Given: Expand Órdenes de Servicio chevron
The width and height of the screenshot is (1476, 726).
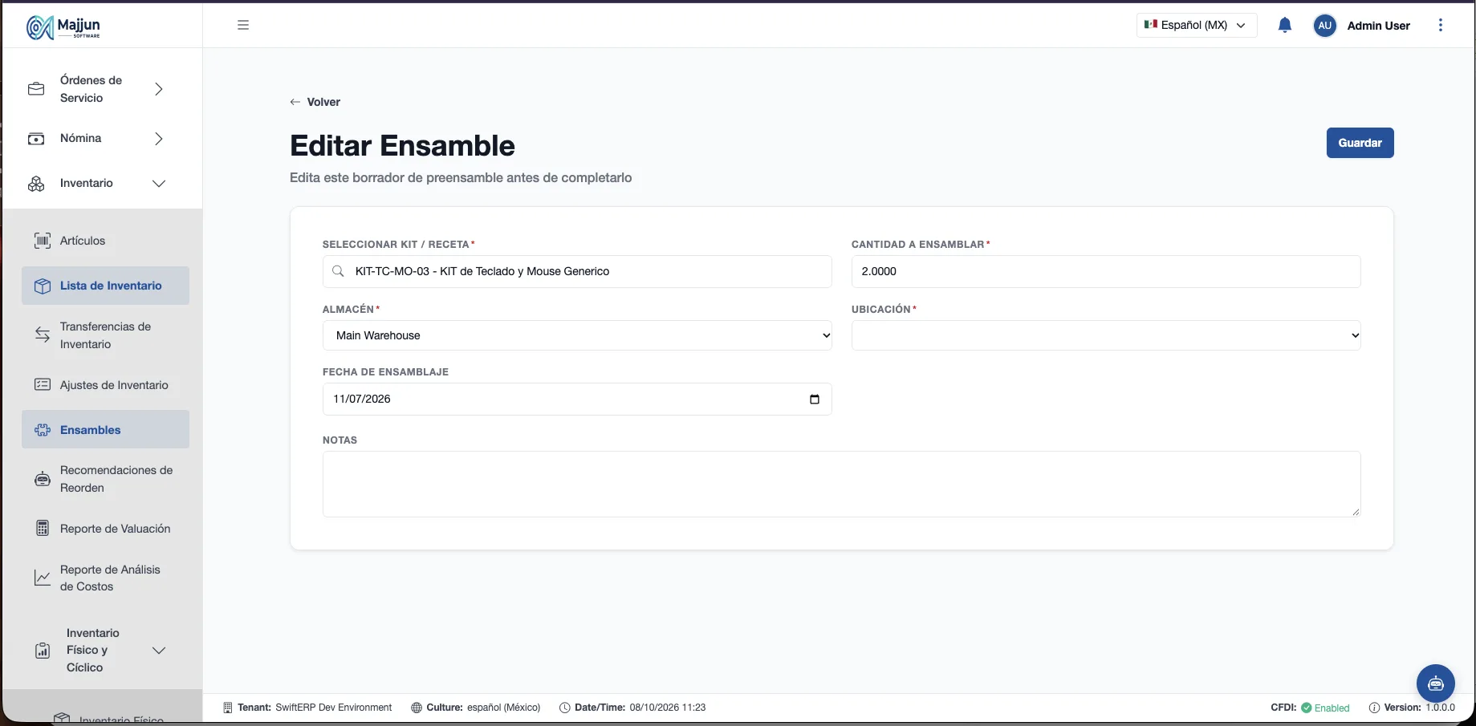Looking at the screenshot, I should coord(159,89).
